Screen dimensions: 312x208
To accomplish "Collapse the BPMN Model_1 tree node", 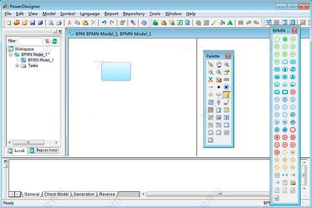I will 11,55.
